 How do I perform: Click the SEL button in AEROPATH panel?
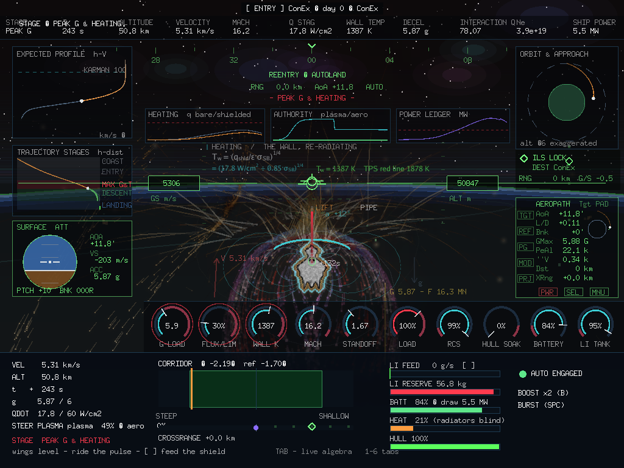pos(573,292)
